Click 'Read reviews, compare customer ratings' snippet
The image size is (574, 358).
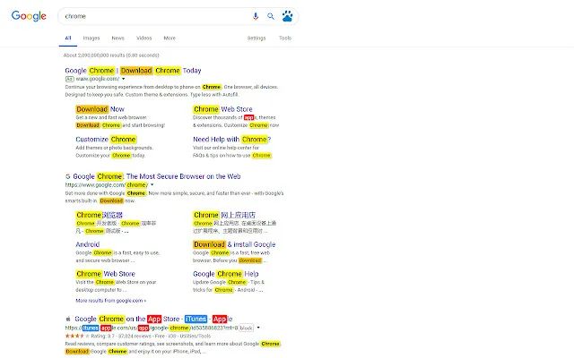coord(173,344)
